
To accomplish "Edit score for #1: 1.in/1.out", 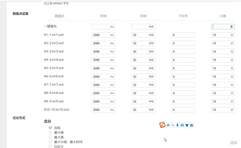I will (223, 35).
